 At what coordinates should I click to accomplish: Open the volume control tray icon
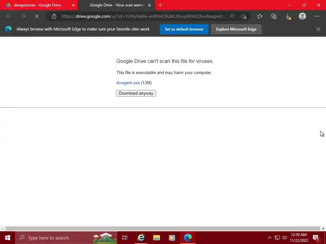(285, 238)
